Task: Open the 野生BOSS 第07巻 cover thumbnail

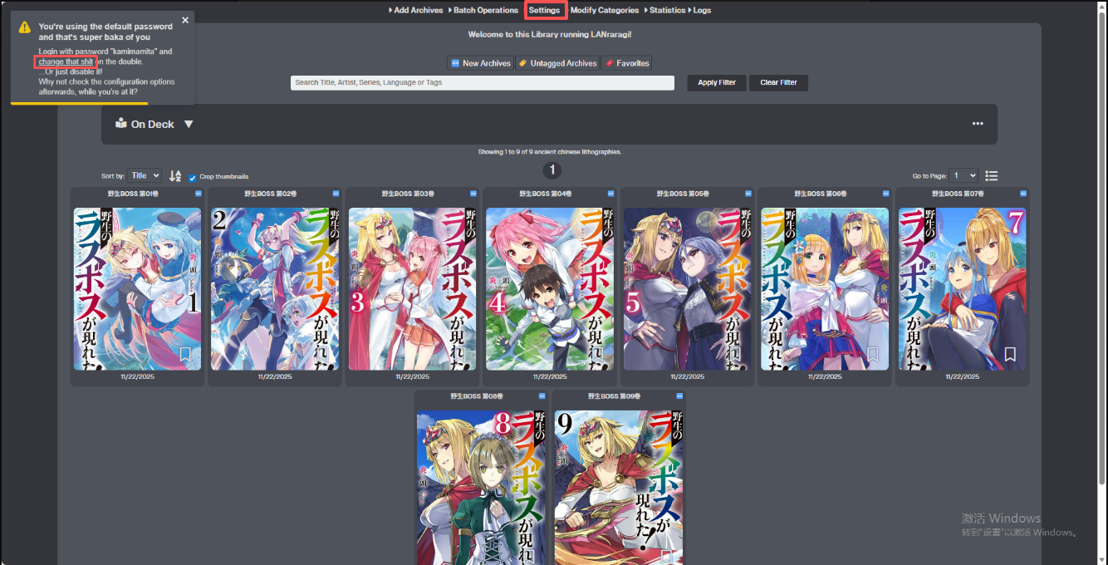Action: [x=962, y=289]
